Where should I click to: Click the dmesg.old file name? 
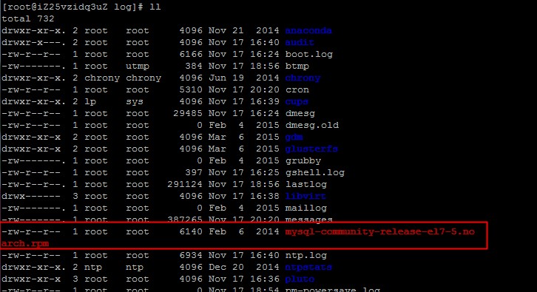point(312,125)
